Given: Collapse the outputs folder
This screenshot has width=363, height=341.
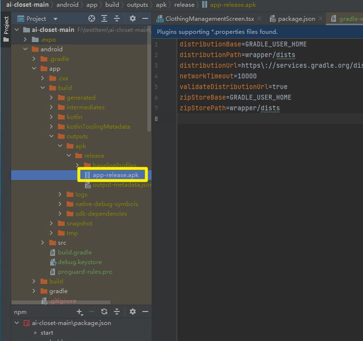Looking at the screenshot, I should [51, 136].
